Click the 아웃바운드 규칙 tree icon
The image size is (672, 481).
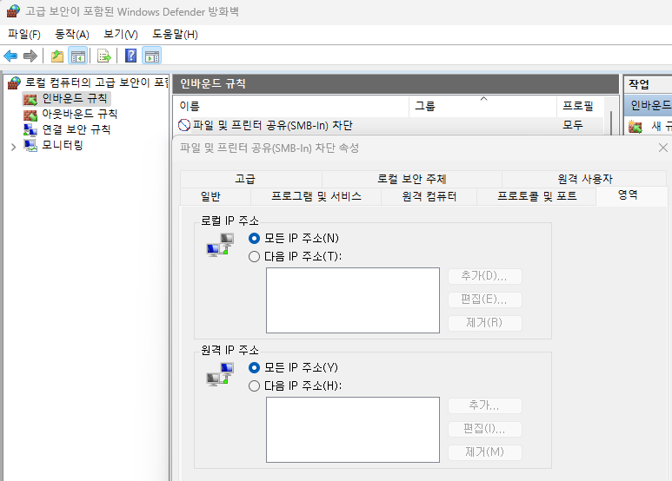pyautogui.click(x=30, y=115)
